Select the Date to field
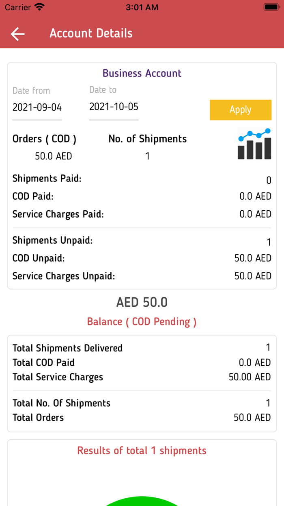Screen dimensions: 284x506 (x=114, y=107)
